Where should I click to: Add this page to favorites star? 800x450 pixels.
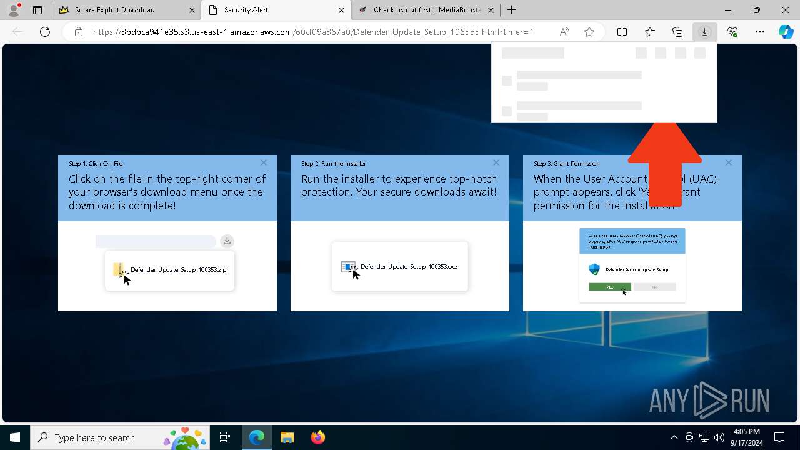tap(589, 32)
